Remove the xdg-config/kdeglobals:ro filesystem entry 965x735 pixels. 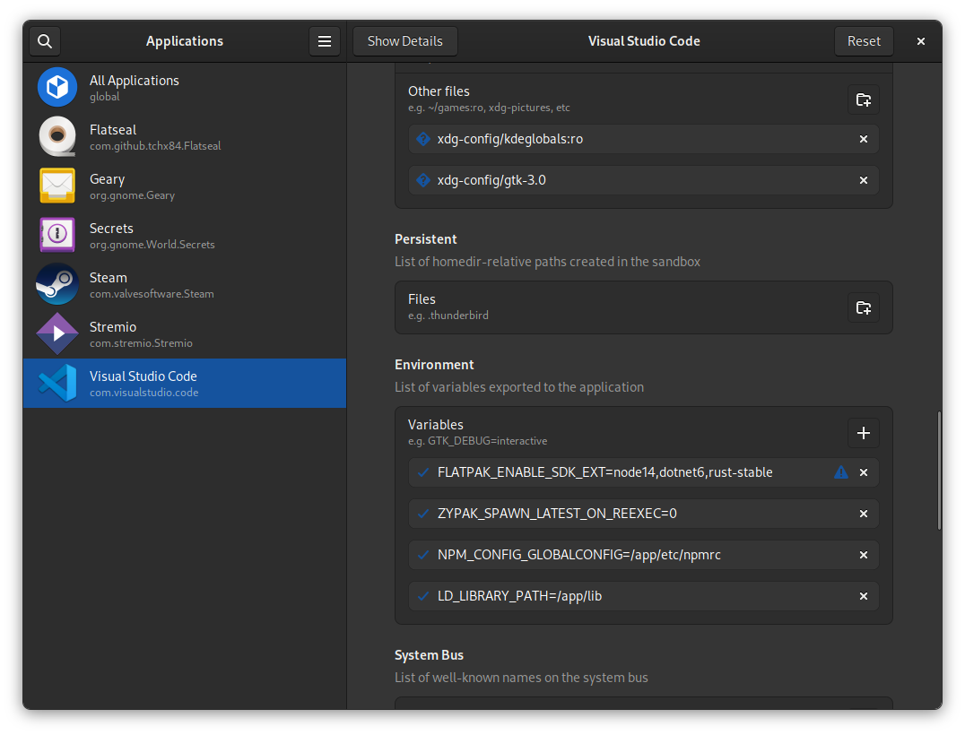point(863,139)
